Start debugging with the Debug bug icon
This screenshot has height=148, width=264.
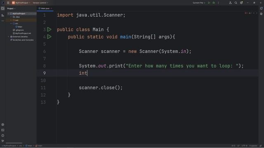214,3
